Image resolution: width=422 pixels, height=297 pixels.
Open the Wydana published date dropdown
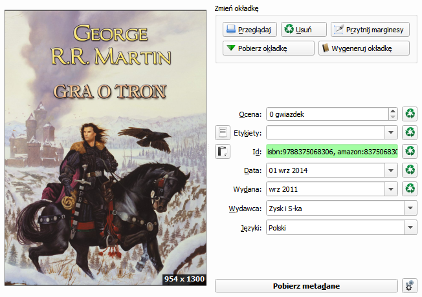tap(391, 189)
